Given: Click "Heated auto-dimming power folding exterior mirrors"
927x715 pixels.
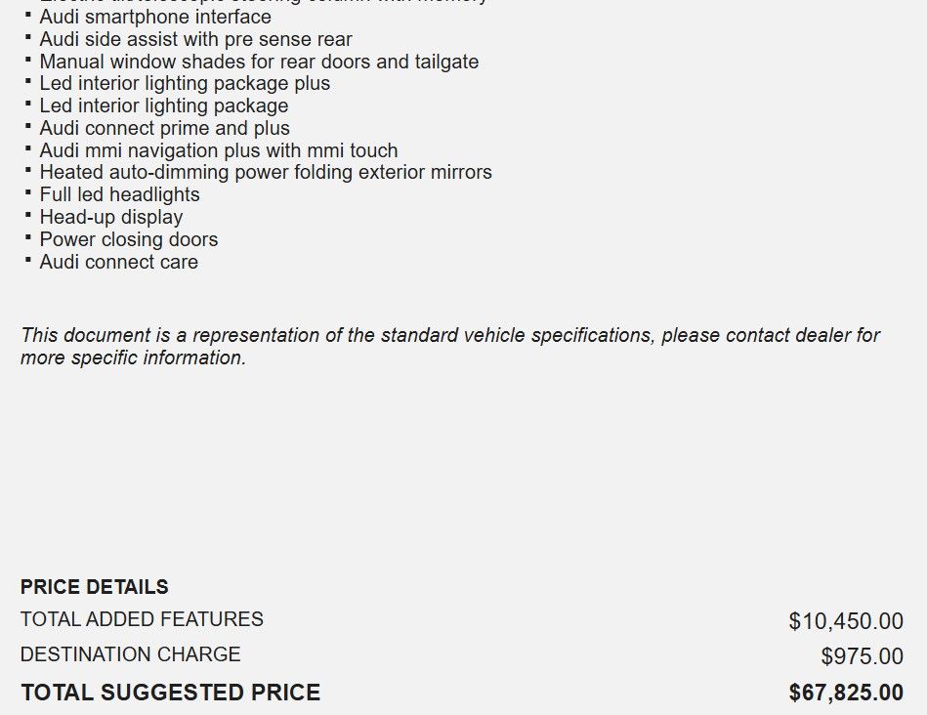Looking at the screenshot, I should point(266,173).
